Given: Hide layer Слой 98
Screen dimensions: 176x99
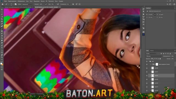Looking at the screenshot, I should tap(147, 68).
